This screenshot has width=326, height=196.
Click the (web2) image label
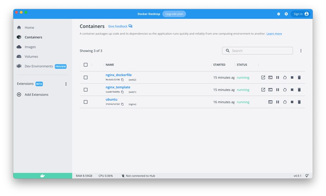132,80
